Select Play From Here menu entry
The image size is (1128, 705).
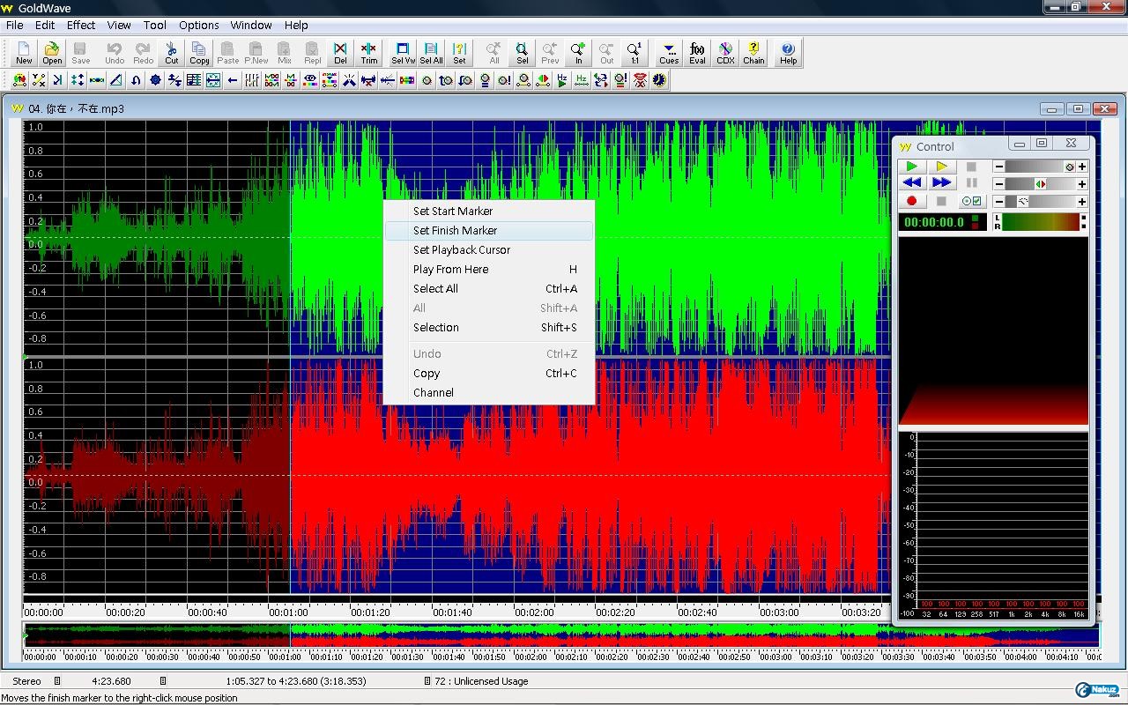coord(450,270)
